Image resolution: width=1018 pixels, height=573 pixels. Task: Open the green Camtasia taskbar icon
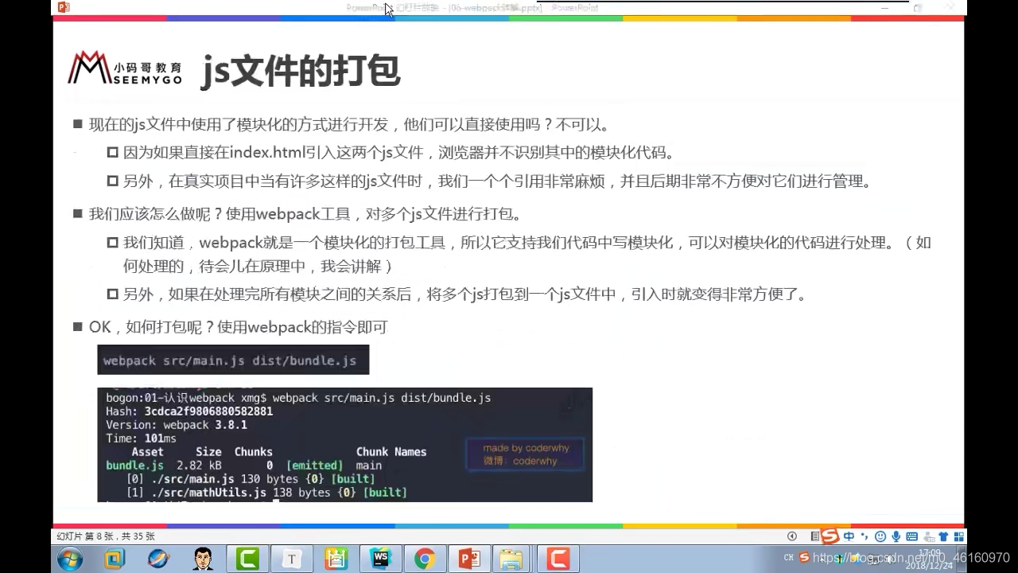tap(247, 559)
